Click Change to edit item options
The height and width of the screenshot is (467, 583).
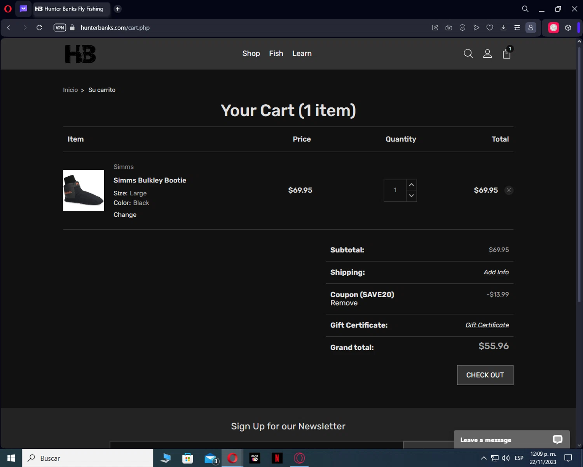[125, 215]
